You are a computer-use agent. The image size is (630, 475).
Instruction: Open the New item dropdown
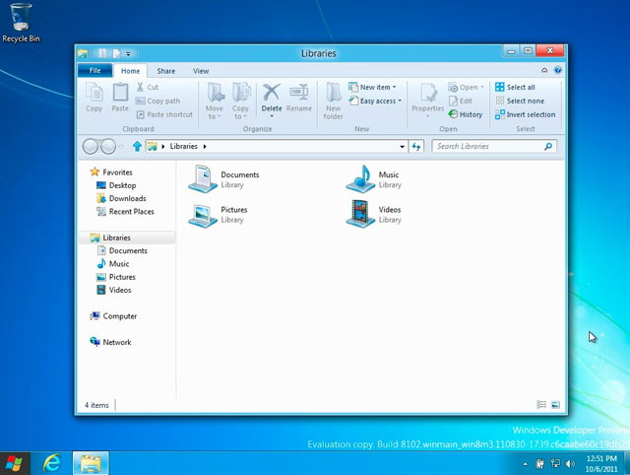point(372,87)
